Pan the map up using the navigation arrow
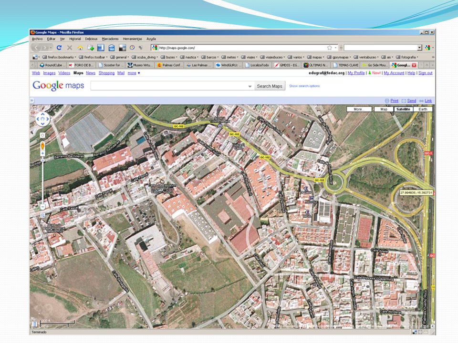This screenshot has height=343, width=458. [42, 114]
